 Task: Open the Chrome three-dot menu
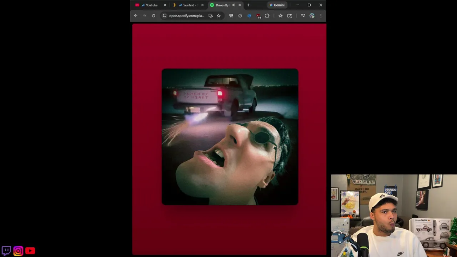pos(321,16)
